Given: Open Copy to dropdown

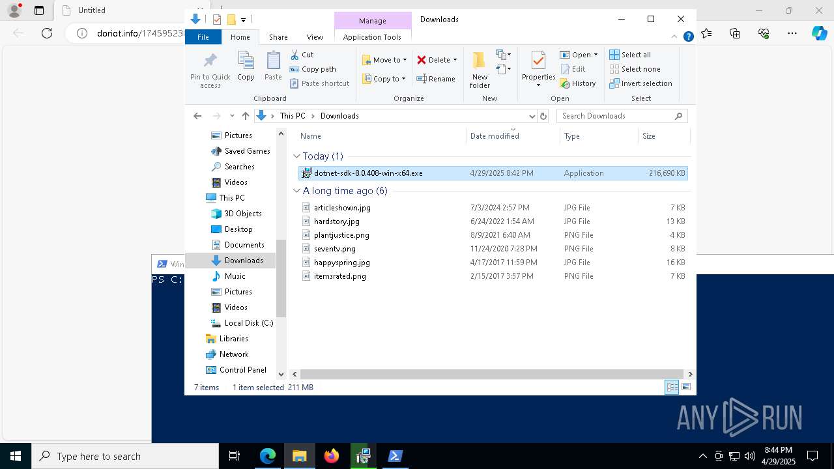Looking at the screenshot, I should [384, 79].
